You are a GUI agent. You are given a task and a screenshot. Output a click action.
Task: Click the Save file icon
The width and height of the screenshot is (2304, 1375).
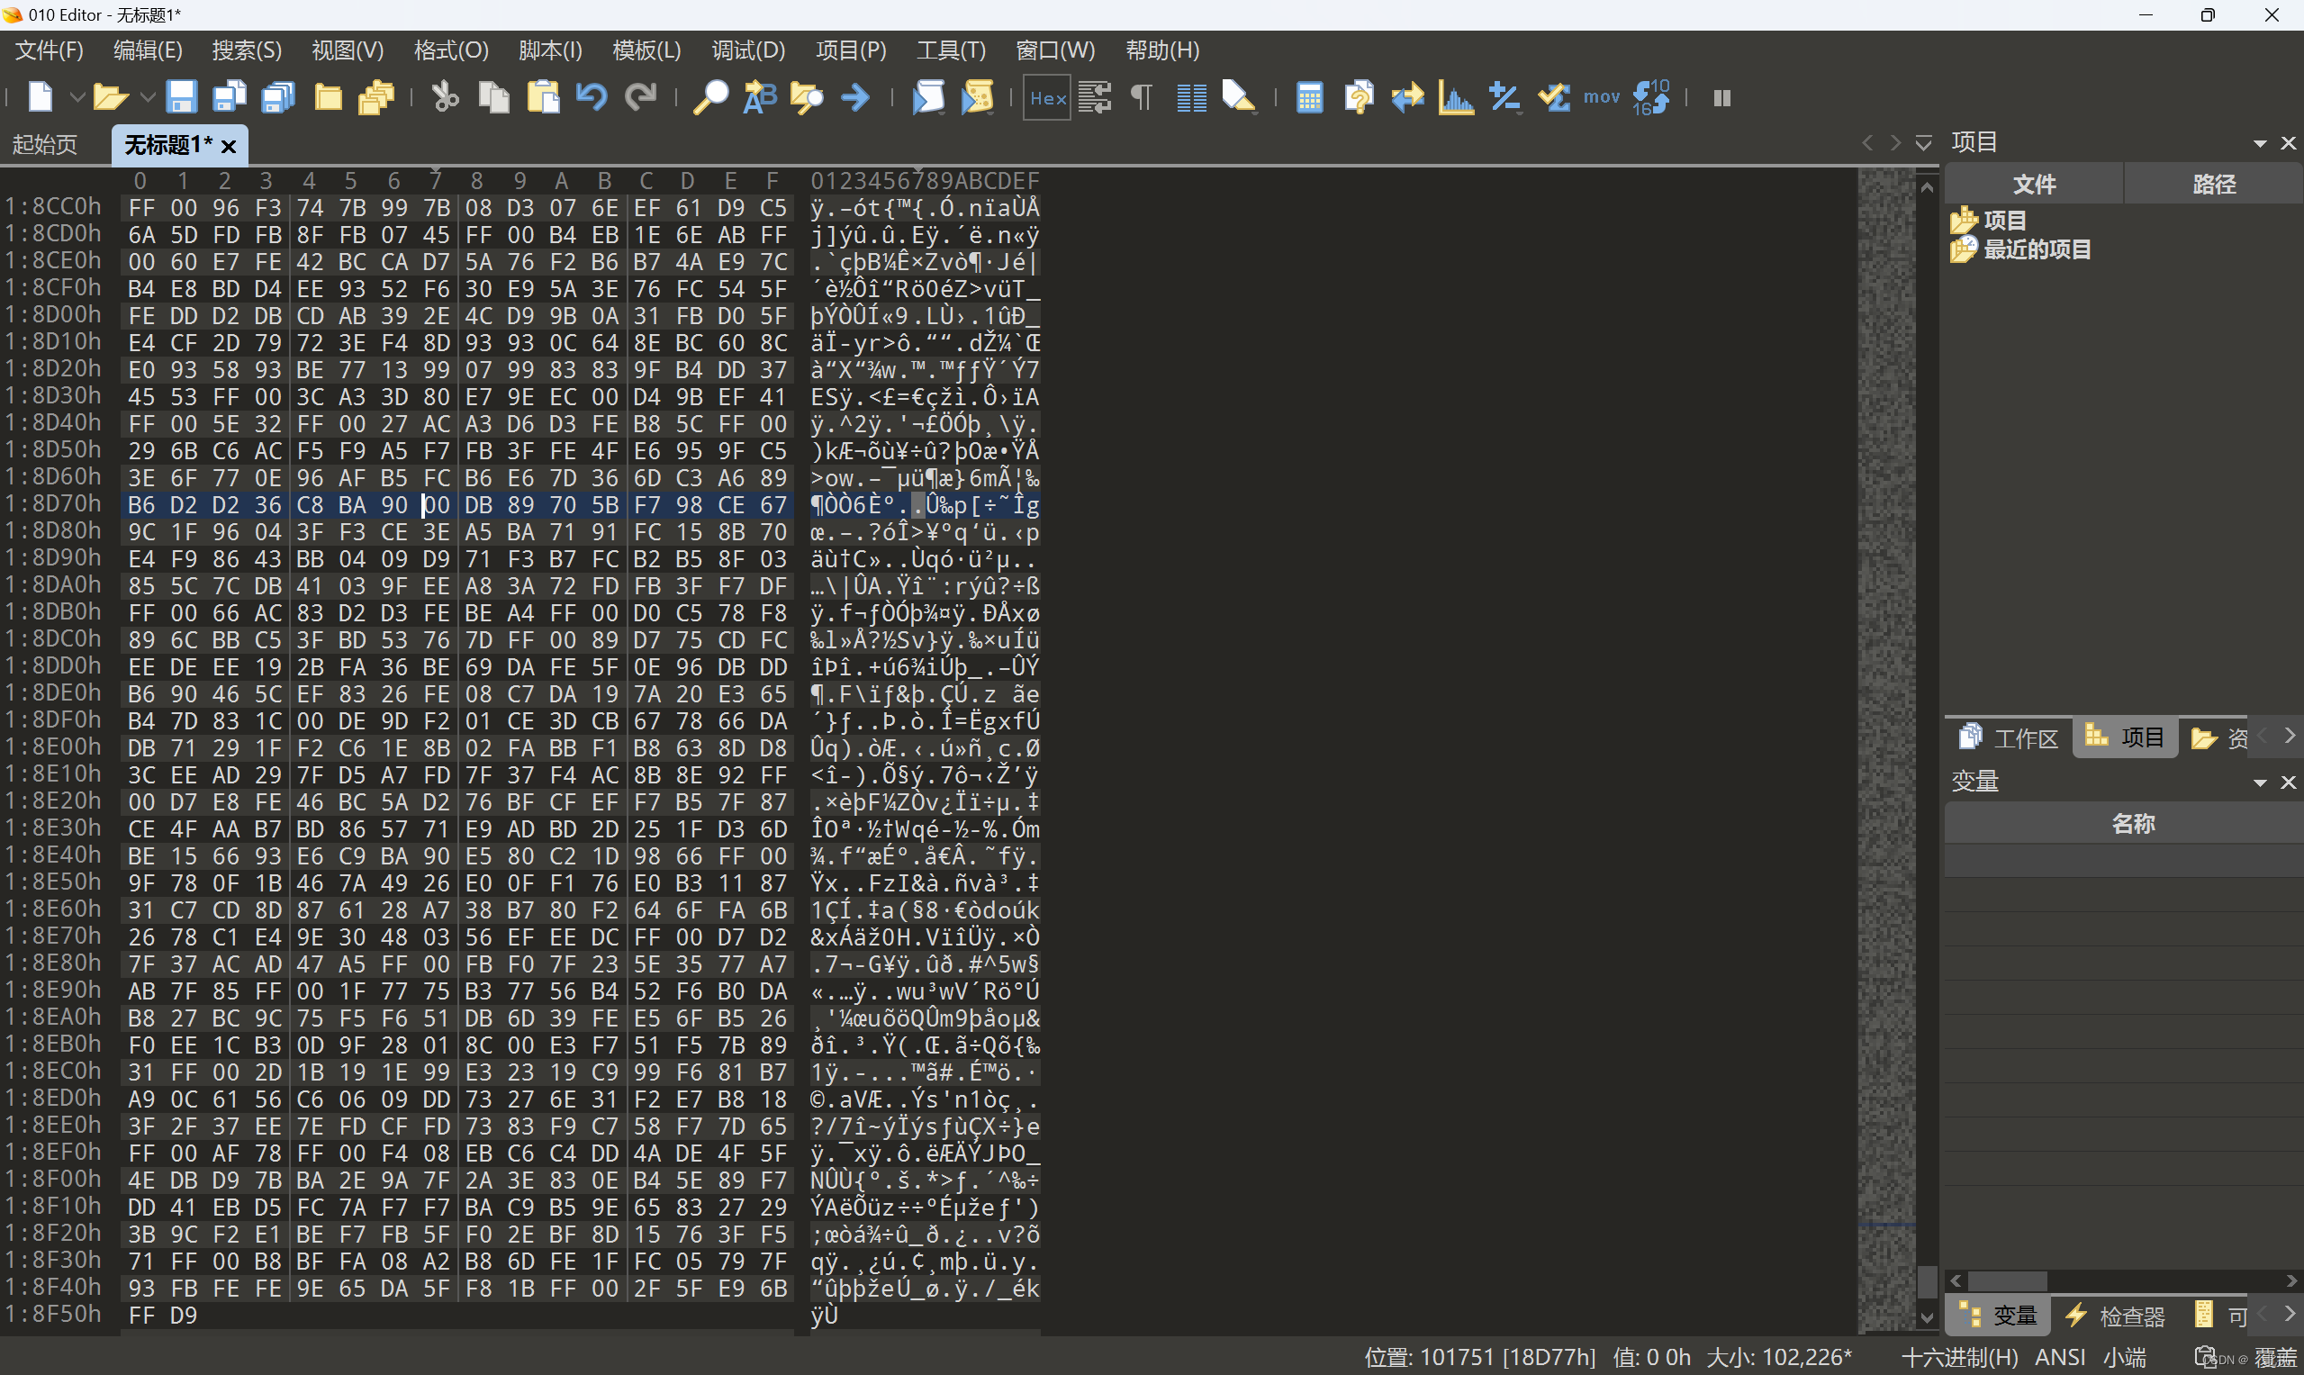[181, 97]
